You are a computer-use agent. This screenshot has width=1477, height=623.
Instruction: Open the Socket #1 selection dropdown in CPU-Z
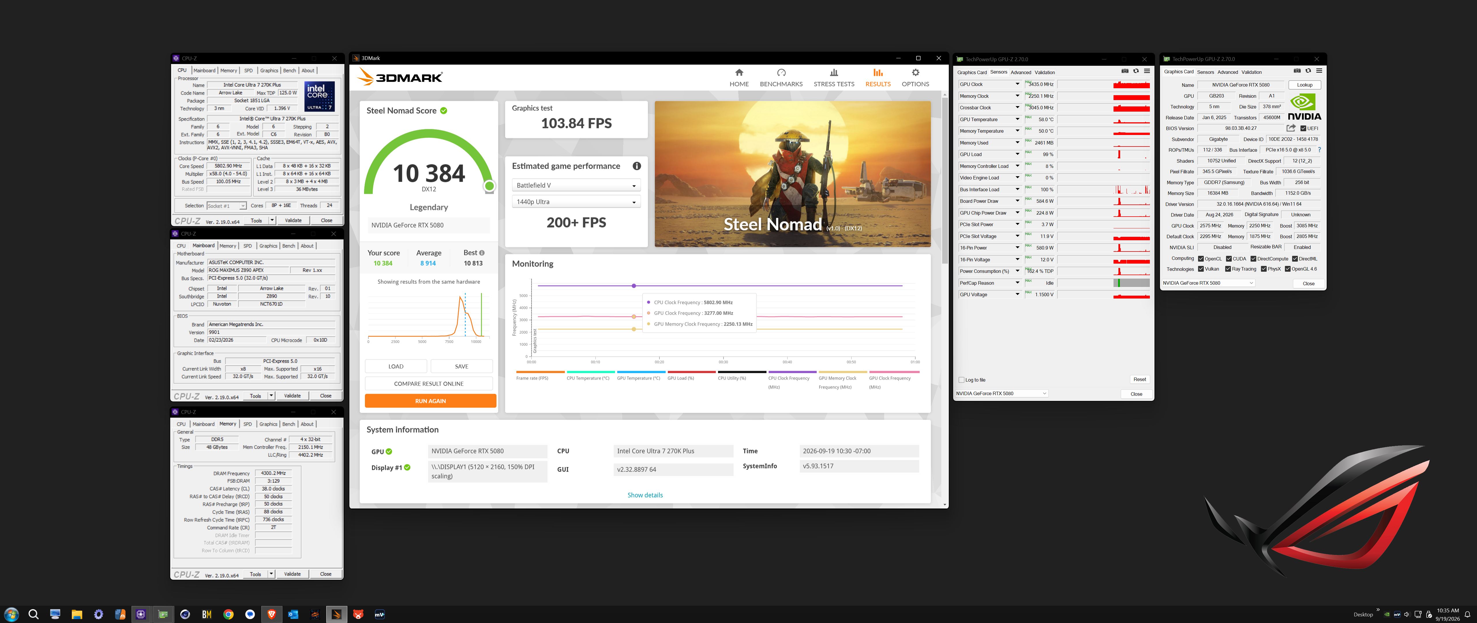(226, 206)
